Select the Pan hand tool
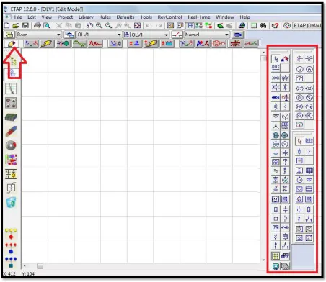This screenshot has width=326, height=282. tap(89, 25)
